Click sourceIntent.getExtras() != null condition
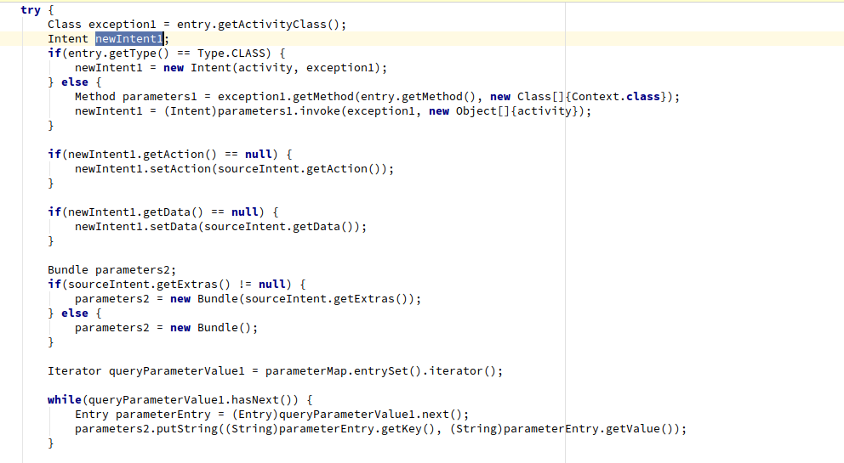This screenshot has height=463, width=844. tap(177, 285)
